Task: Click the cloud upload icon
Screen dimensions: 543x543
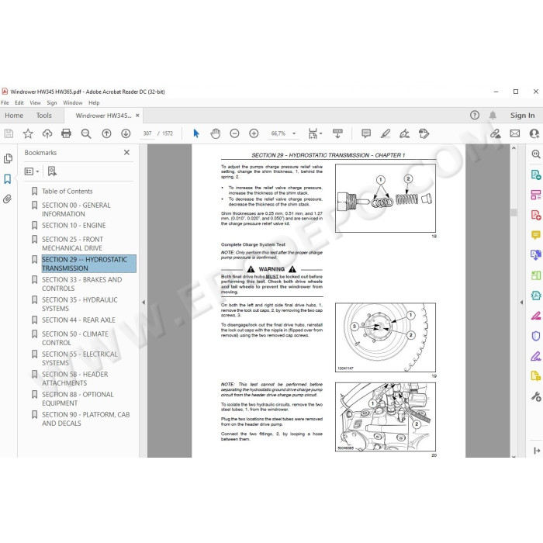Action: coord(47,133)
